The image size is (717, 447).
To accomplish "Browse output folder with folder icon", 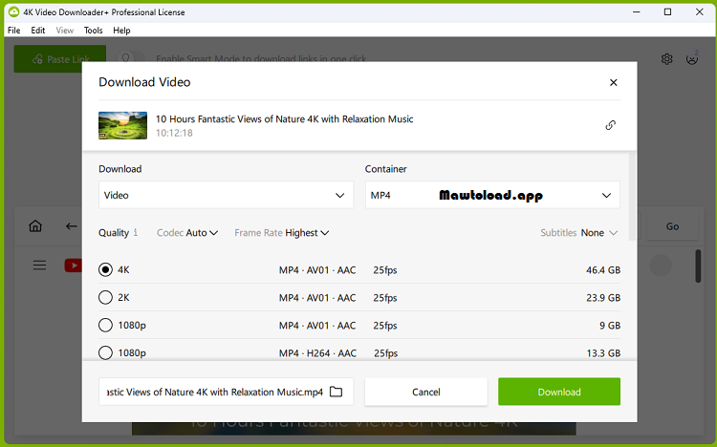I will [x=337, y=392].
